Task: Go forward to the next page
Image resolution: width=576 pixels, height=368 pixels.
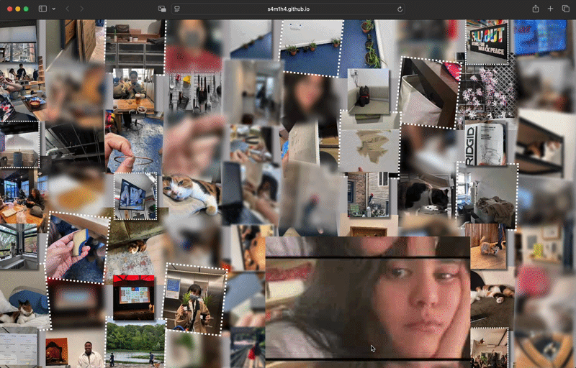Action: pyautogui.click(x=81, y=9)
